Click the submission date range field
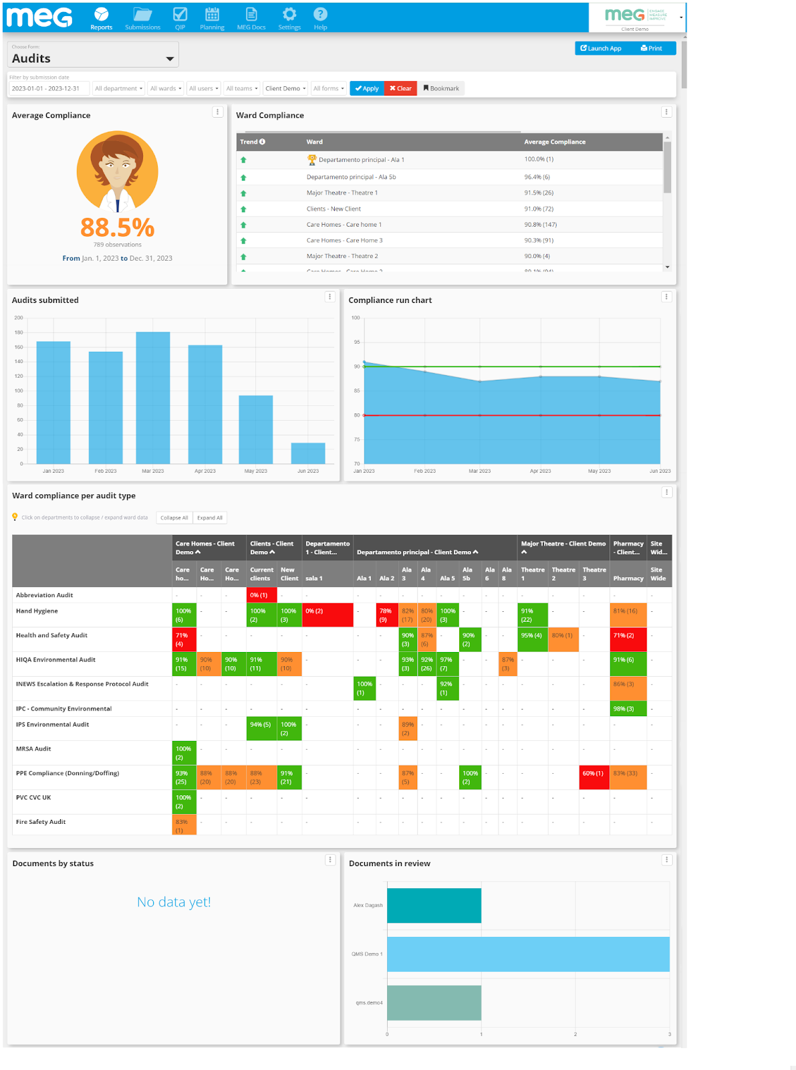Screen dimensions: 796x1070 [48, 88]
